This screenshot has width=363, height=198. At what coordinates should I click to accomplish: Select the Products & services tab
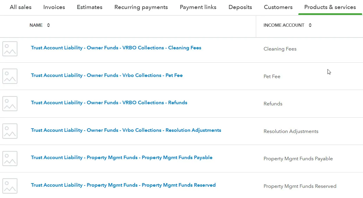330,7
